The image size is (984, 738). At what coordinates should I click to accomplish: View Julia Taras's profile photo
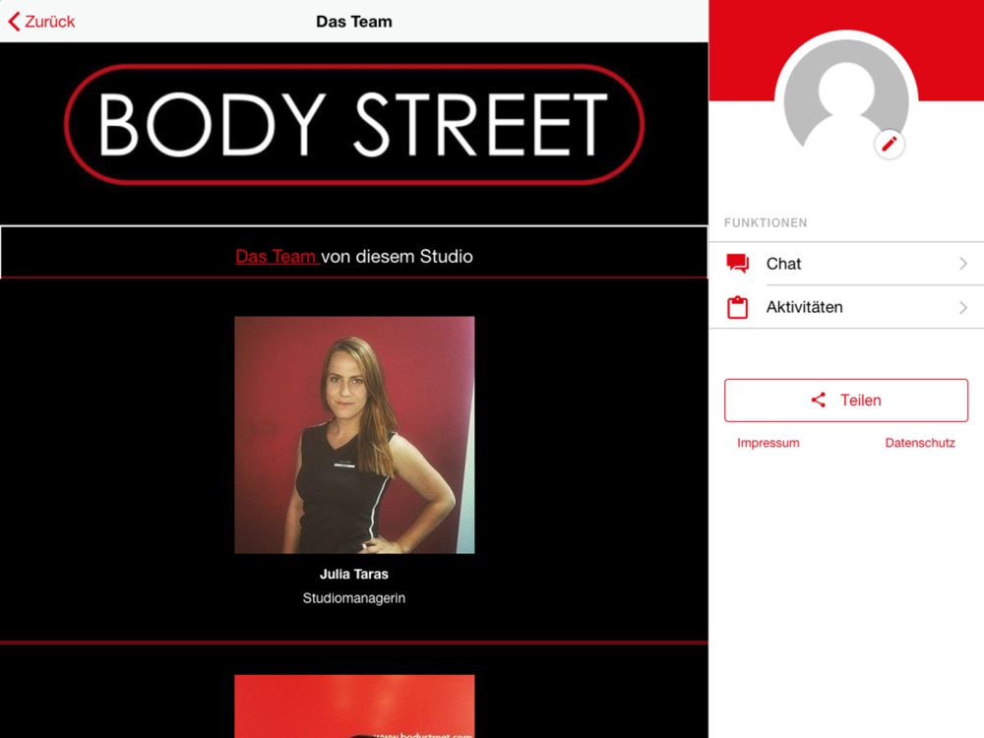tap(354, 435)
